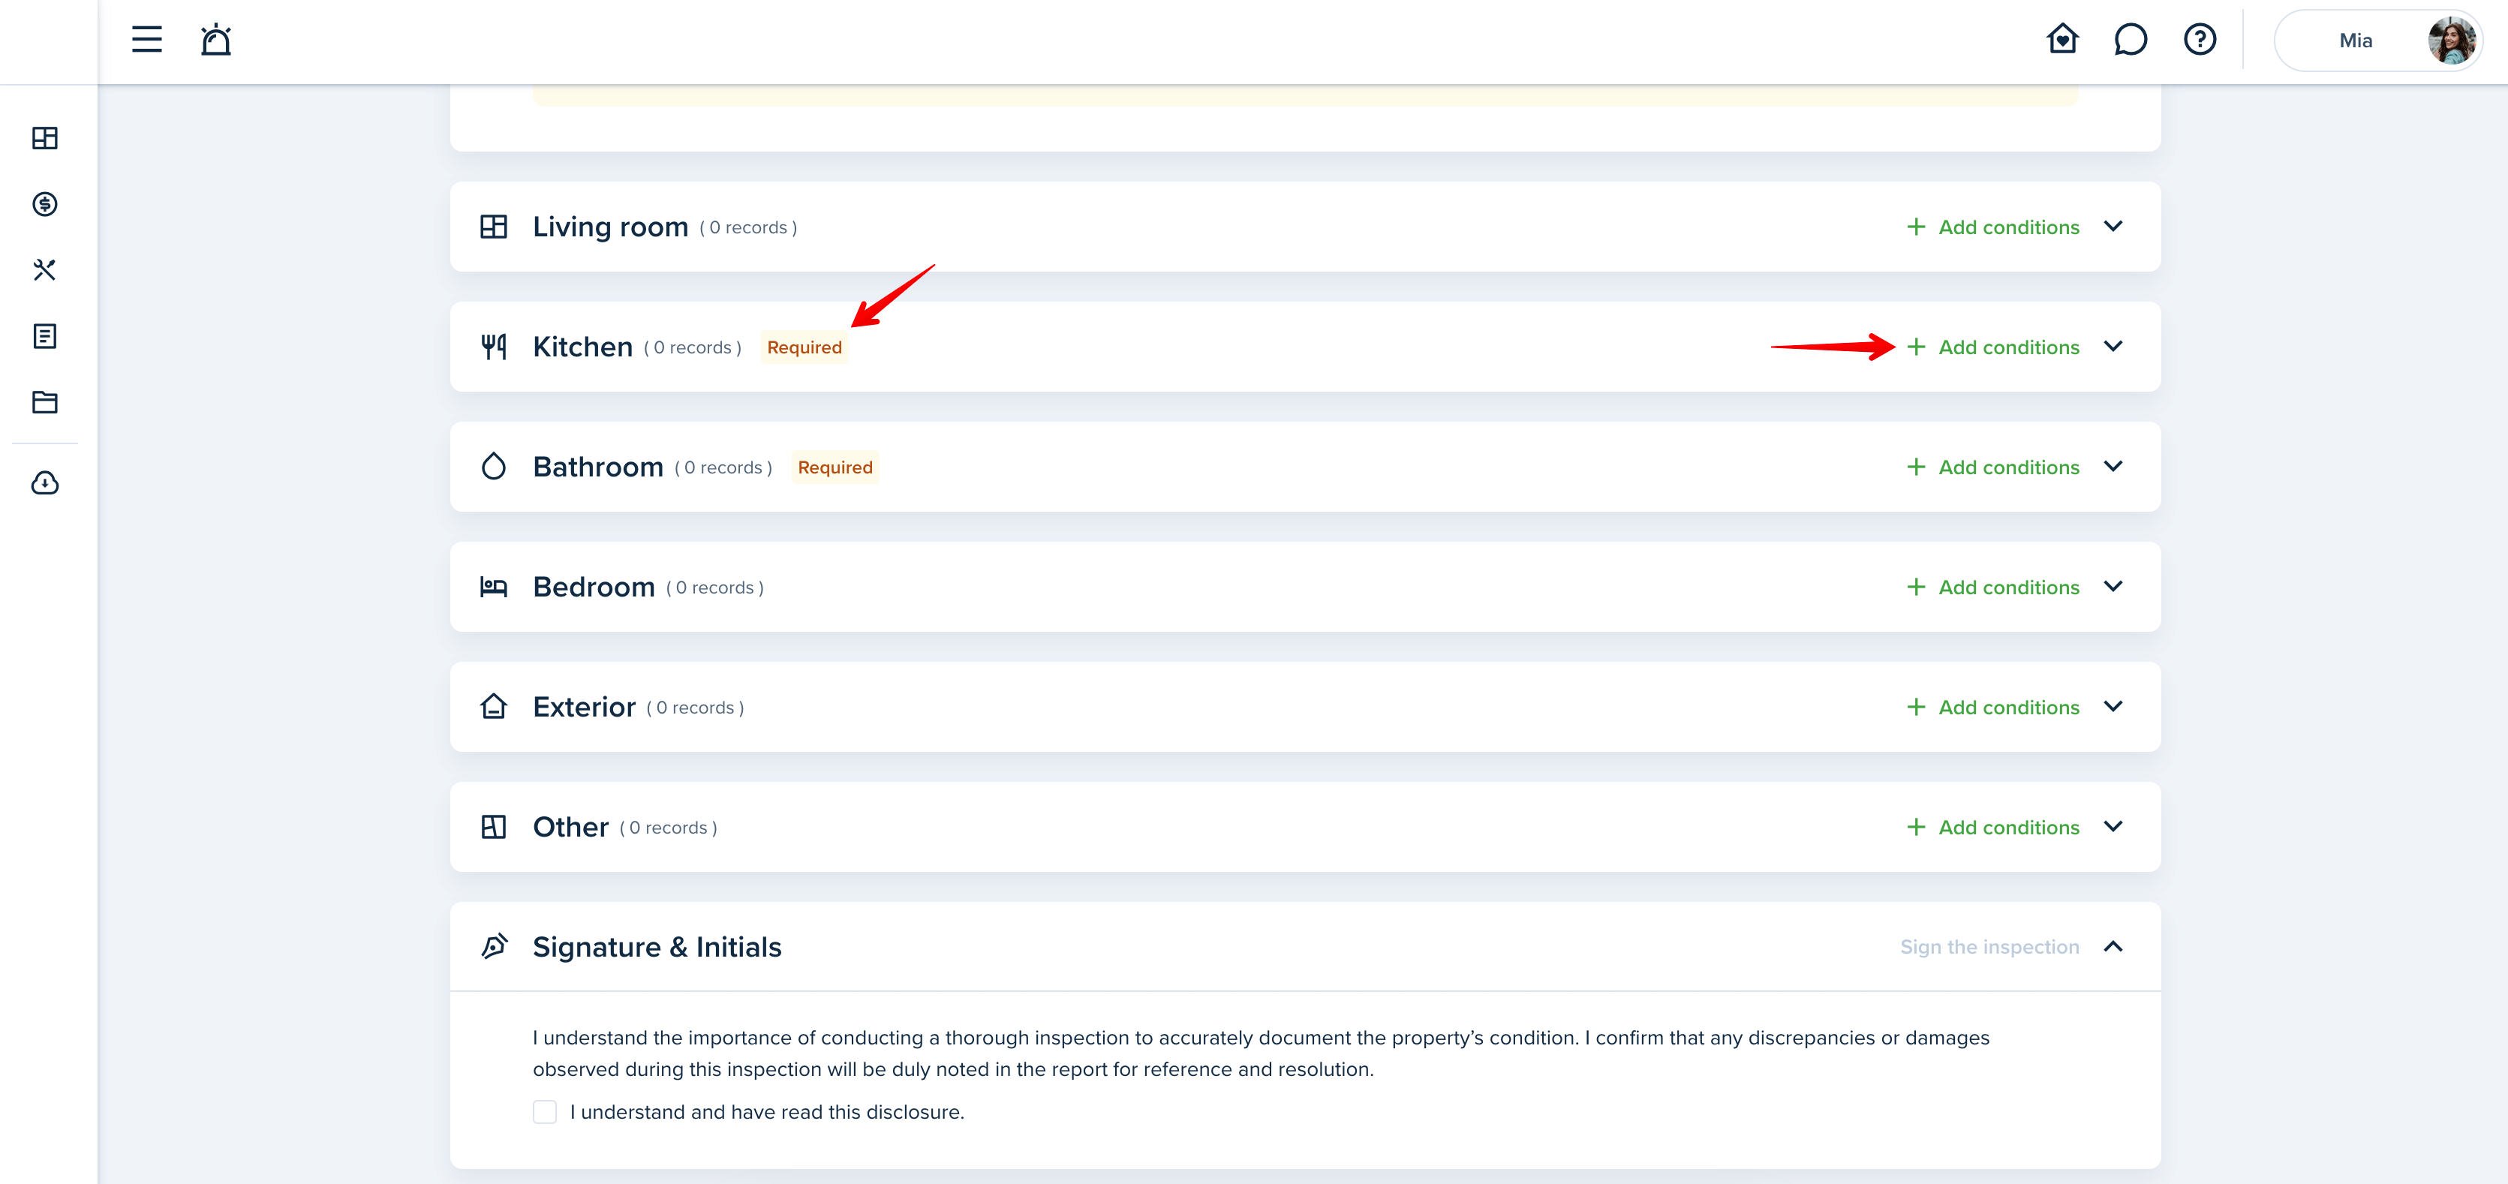Click the Bathroom Required badge

[834, 467]
